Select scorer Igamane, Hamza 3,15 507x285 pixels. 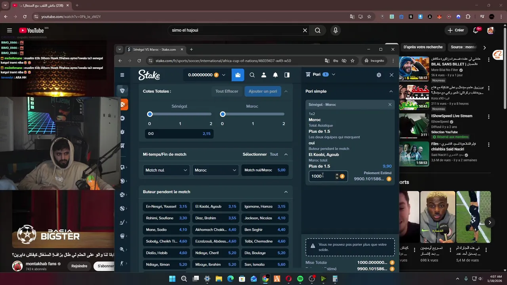[265, 207]
